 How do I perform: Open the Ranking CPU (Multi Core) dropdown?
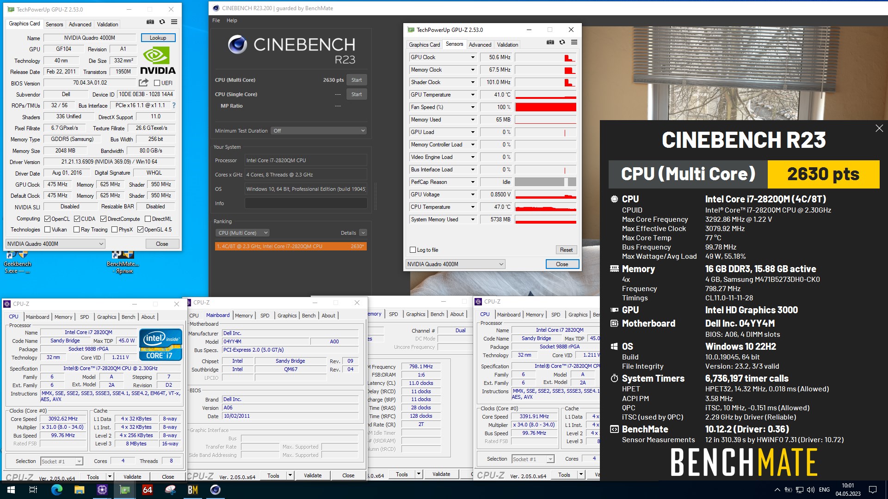242,233
